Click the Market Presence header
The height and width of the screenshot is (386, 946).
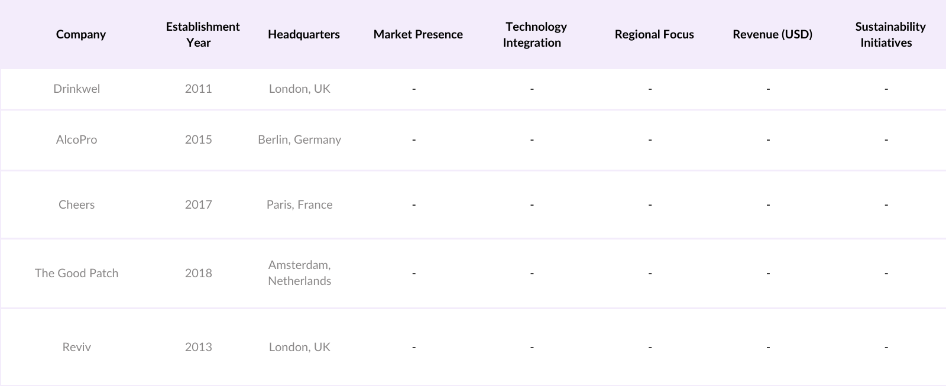pos(417,34)
